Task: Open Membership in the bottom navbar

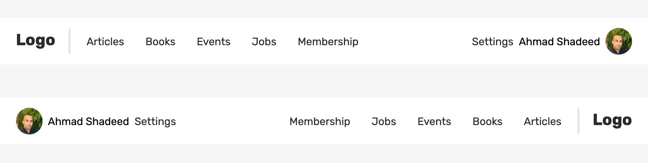Action: (320, 121)
